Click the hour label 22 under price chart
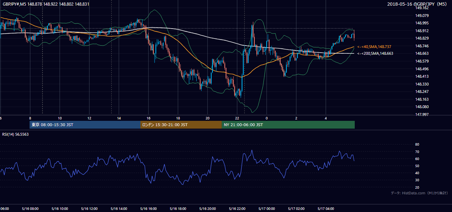This screenshot has width=452, height=212. (237, 118)
